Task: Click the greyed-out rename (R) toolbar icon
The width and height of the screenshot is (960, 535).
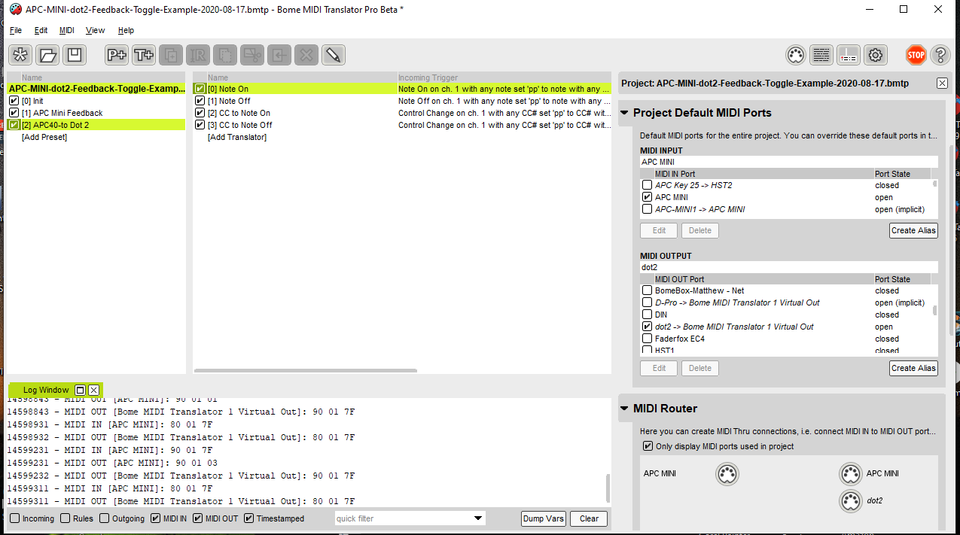Action: 198,55
